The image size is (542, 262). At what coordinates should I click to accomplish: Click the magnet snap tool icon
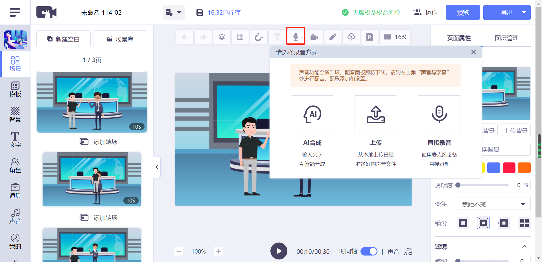(x=259, y=37)
